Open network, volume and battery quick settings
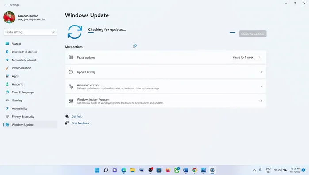The width and height of the screenshot is (309, 175). [280, 170]
